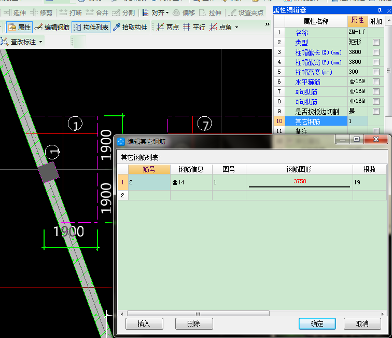Select the 分割 split tool
The height and width of the screenshot is (338, 392).
coord(123,12)
